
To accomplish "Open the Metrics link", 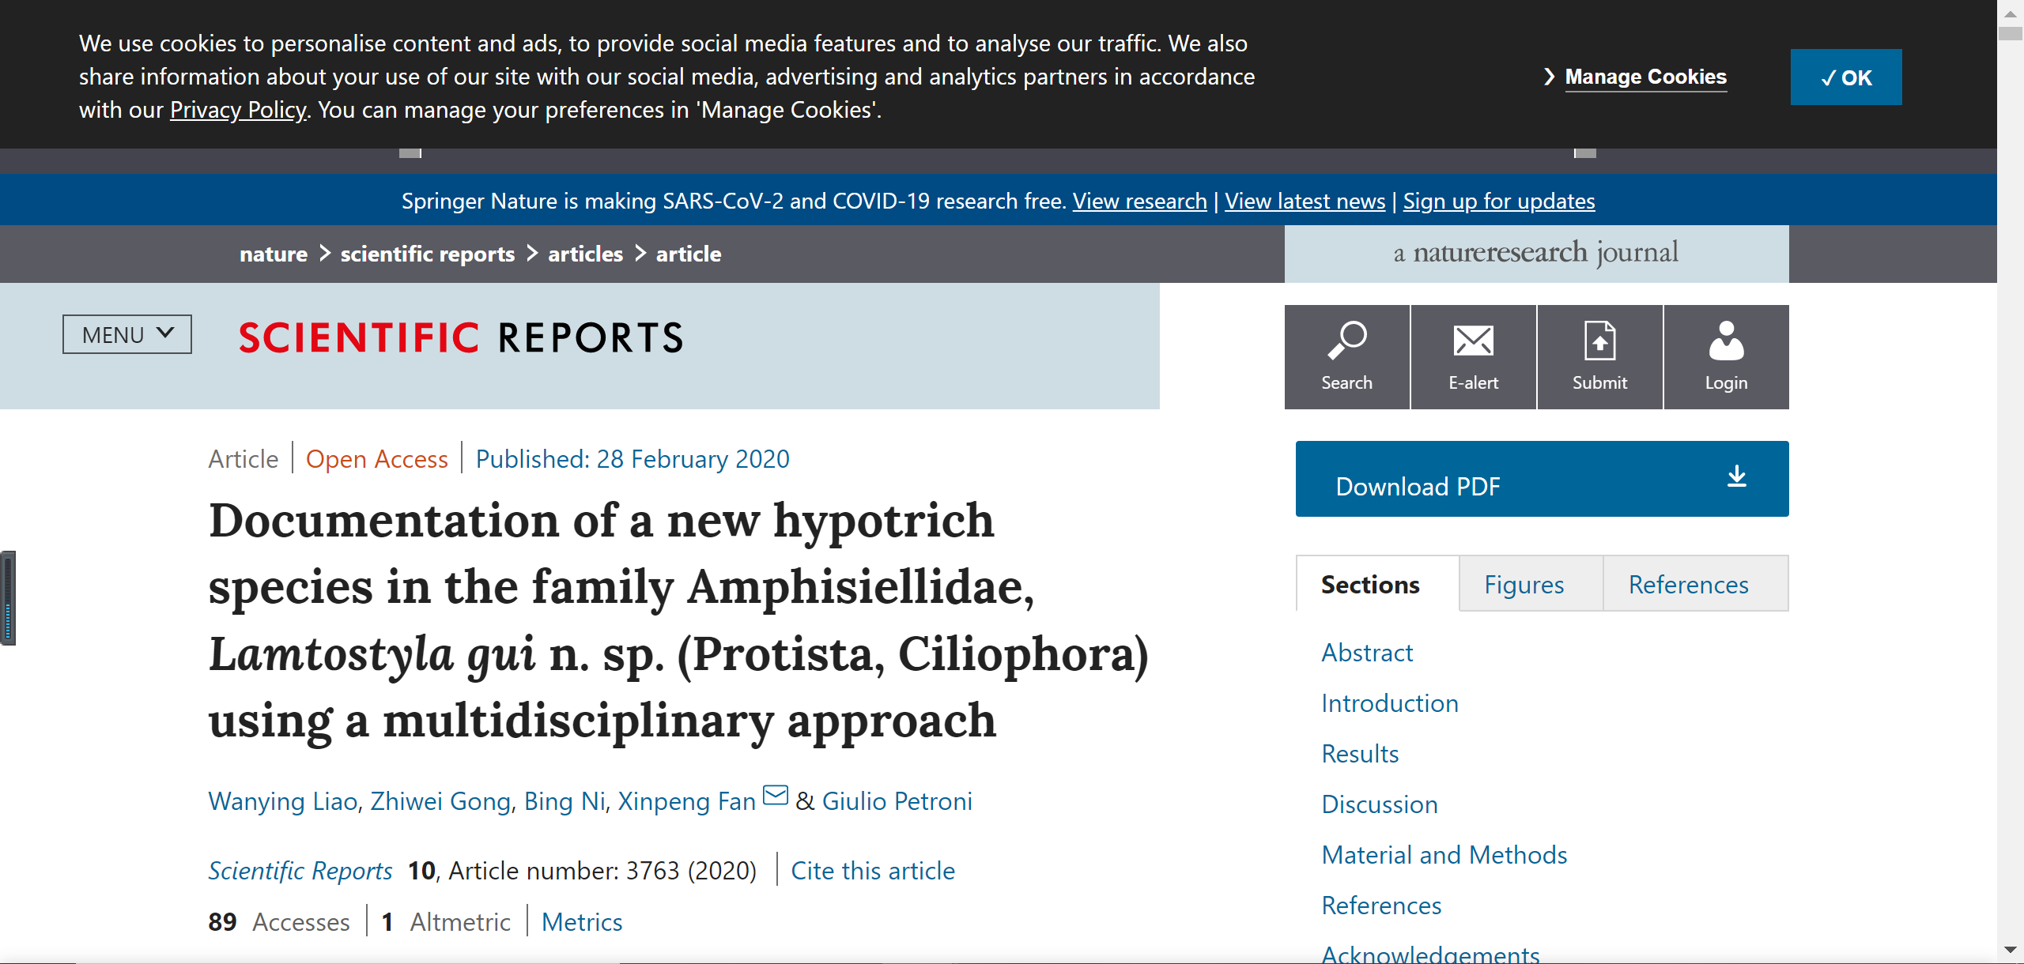I will point(582,922).
